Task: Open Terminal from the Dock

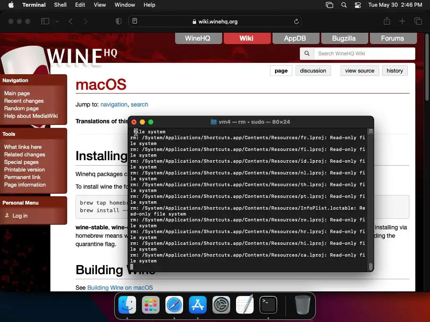Action: 268,305
